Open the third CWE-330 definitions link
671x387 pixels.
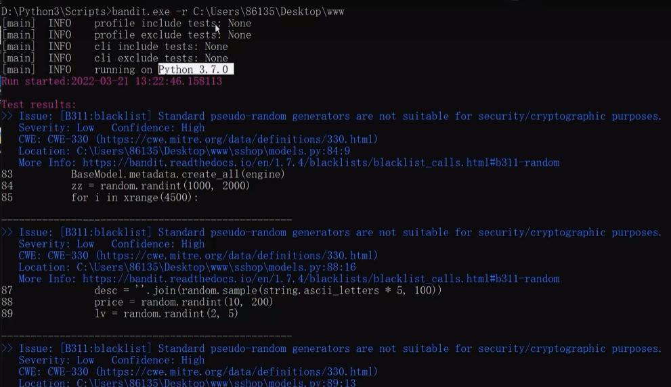[237, 371]
